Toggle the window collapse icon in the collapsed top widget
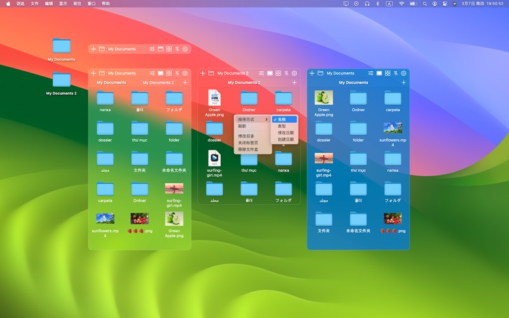 161,49
